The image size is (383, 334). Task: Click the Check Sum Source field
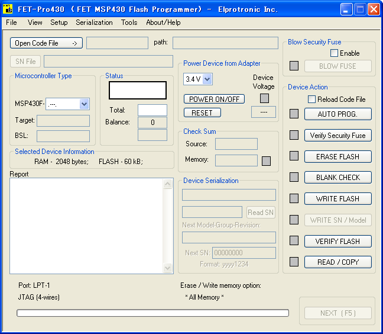(x=236, y=144)
